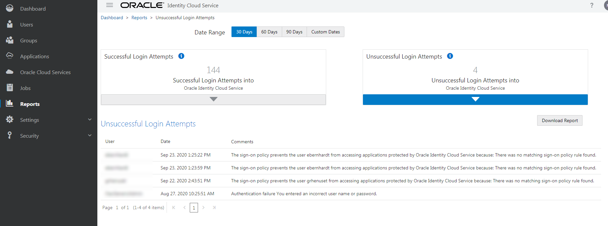
Task: Click the Comments column header
Action: [x=242, y=142]
